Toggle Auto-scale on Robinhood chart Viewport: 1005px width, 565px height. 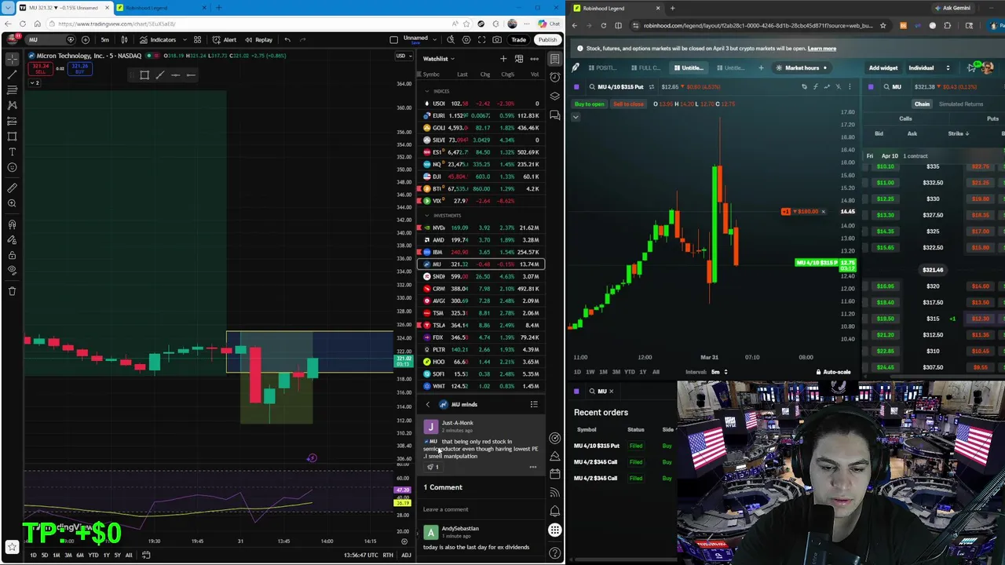(834, 372)
